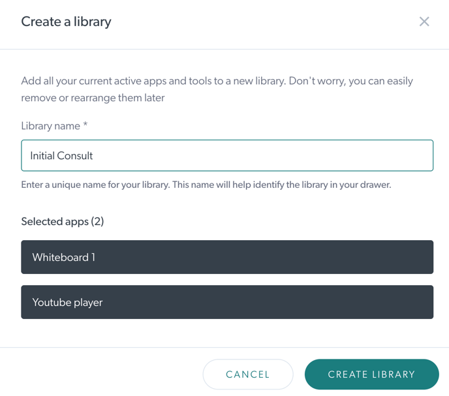Click the 'Library name *' field label

coord(52,126)
